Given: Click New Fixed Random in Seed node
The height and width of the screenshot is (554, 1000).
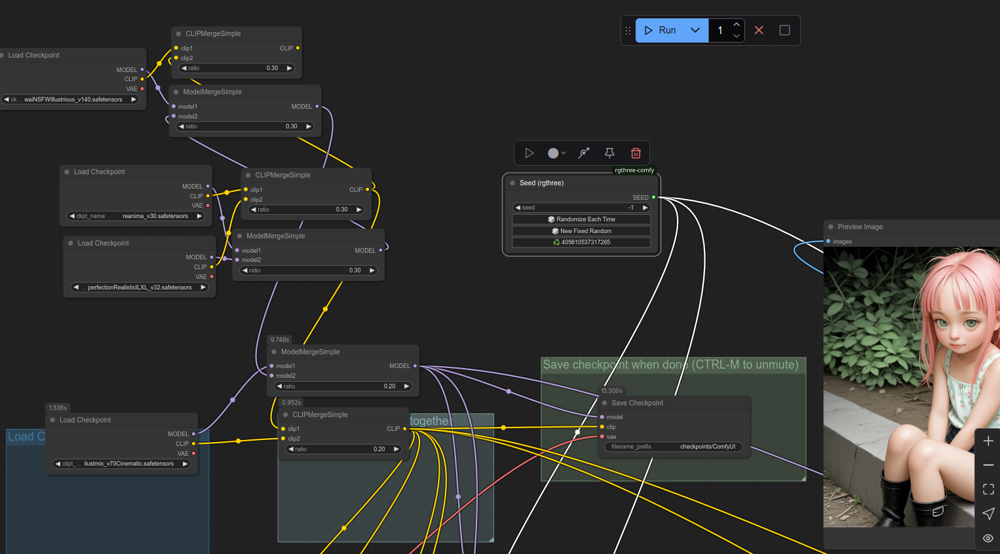Looking at the screenshot, I should point(581,231).
